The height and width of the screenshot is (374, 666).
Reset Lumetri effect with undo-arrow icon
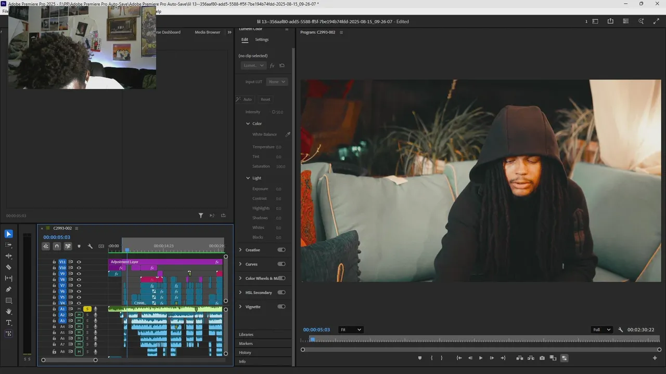click(282, 65)
